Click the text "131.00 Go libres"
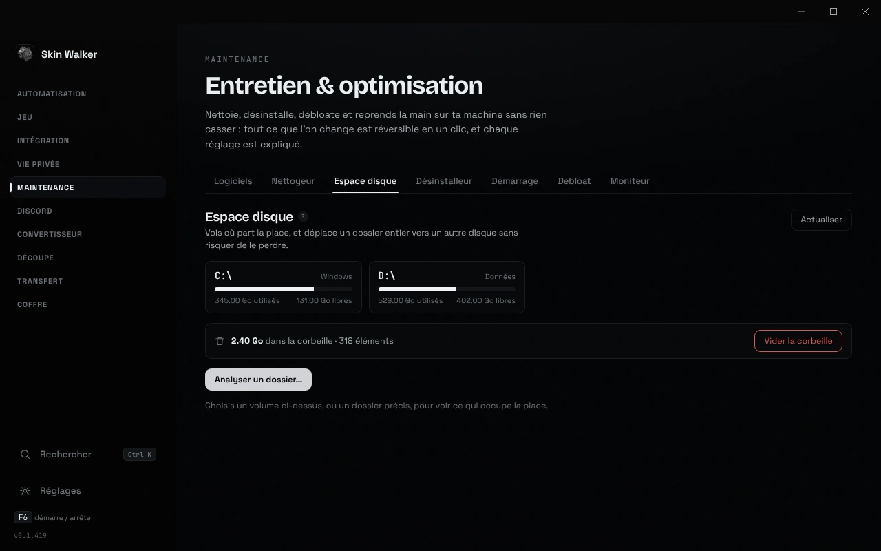Viewport: 881px width, 551px height. [324, 300]
